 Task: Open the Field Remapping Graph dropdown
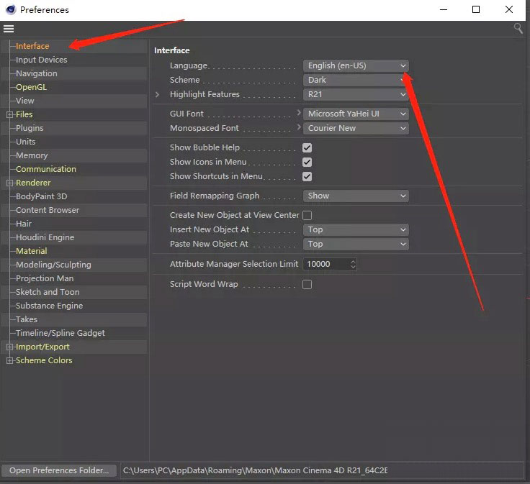tap(356, 196)
